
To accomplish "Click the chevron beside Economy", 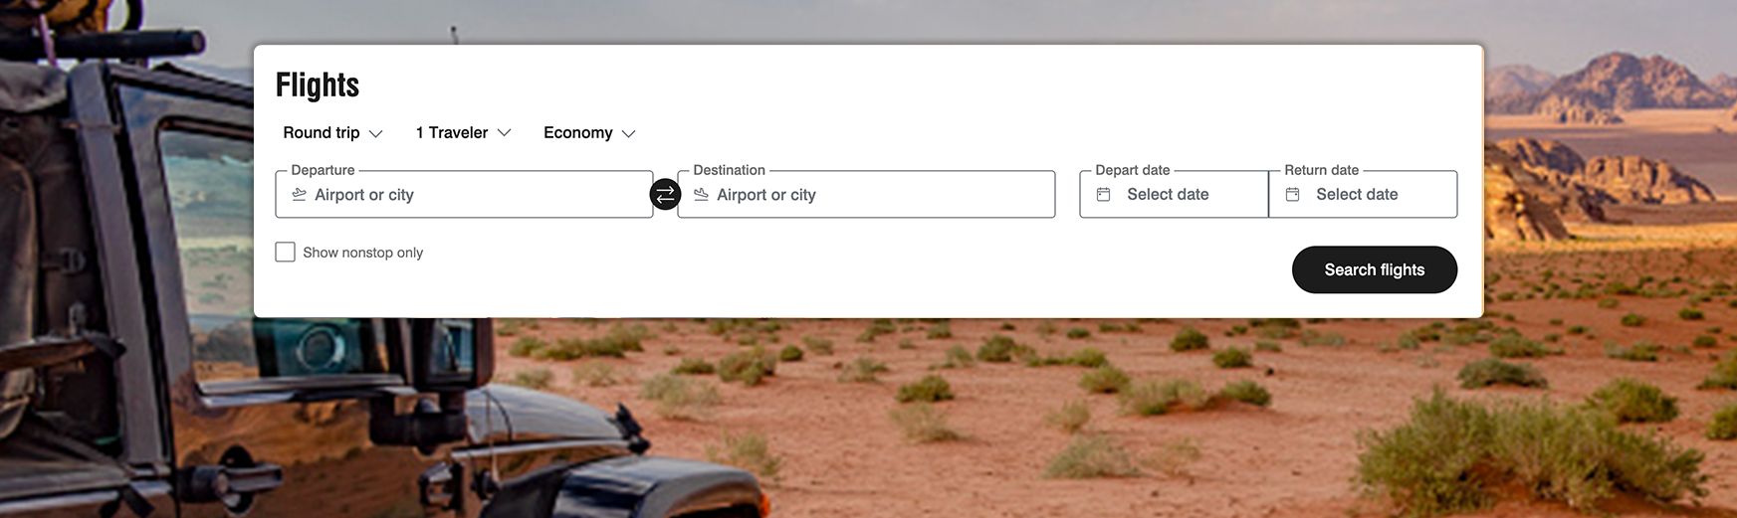I will (x=628, y=133).
